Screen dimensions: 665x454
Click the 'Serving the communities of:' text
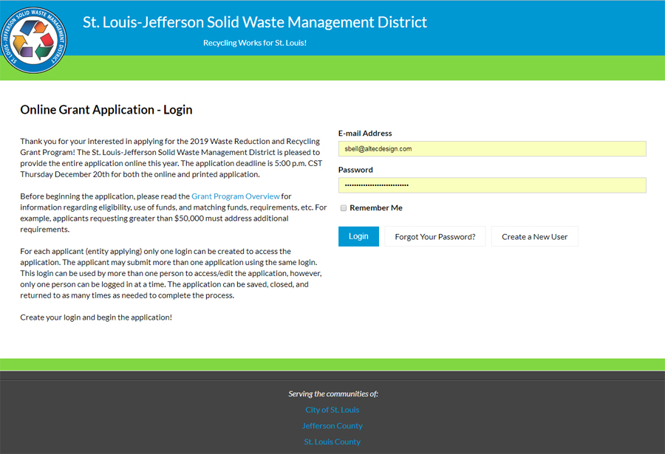(x=333, y=393)
